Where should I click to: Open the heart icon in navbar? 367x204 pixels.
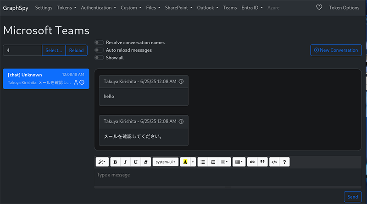click(x=319, y=8)
